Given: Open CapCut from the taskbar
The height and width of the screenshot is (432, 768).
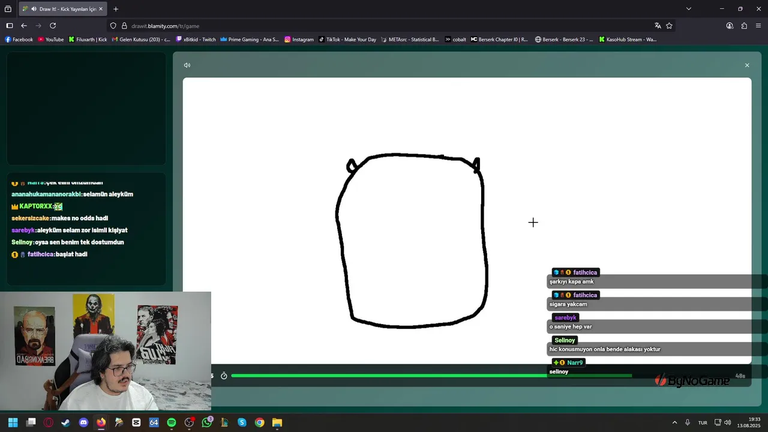Looking at the screenshot, I should pos(136,422).
